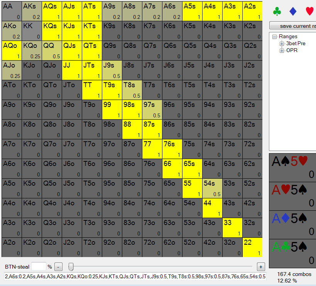This screenshot has width=316, height=286.
Task: Select the KQo cell weighted 0.25
Action: (32, 51)
